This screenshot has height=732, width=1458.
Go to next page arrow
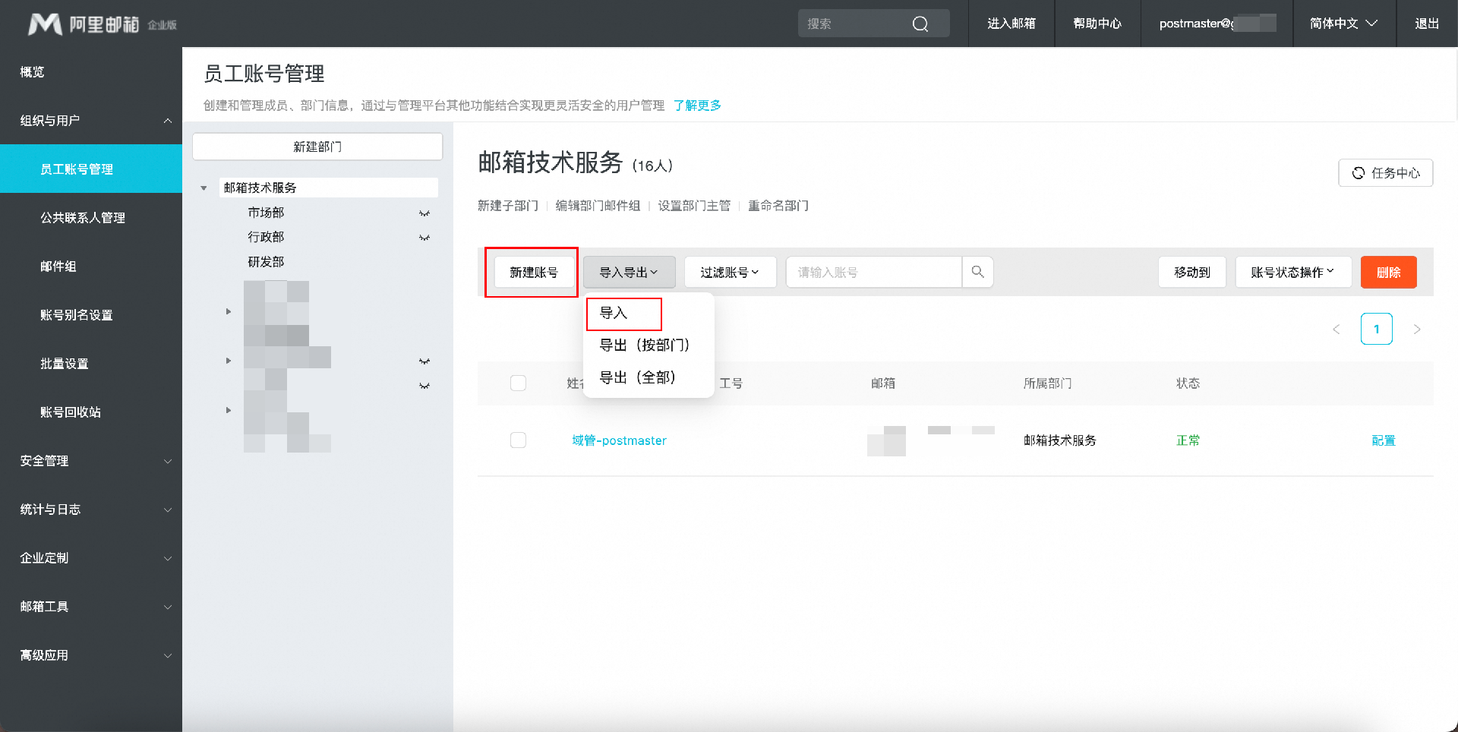point(1416,330)
